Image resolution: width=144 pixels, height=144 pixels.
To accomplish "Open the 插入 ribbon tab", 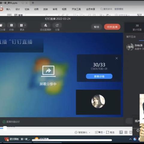I will [8, 9].
